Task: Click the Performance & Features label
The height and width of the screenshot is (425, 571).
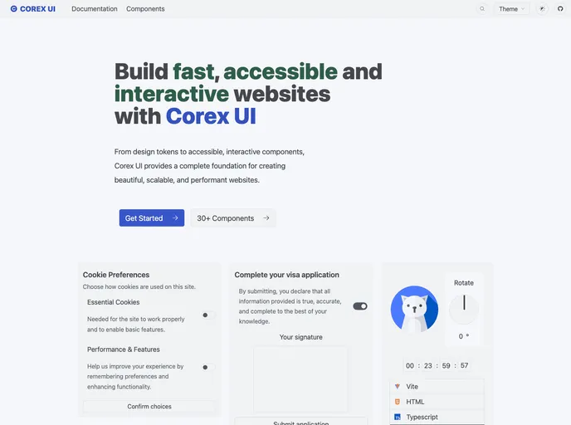Action: point(124,349)
